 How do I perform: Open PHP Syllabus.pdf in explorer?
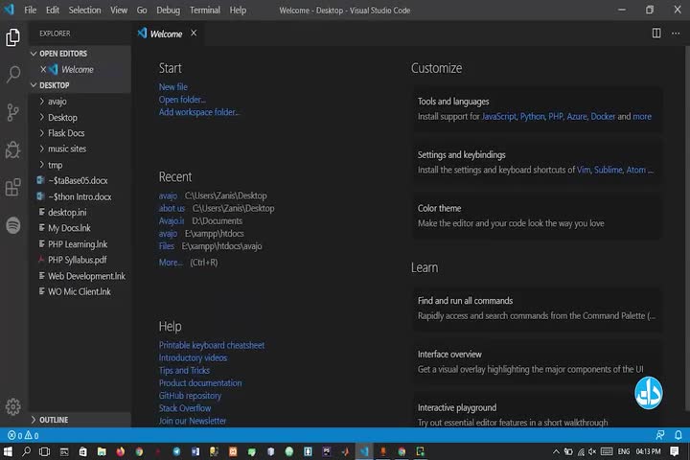[x=77, y=260]
